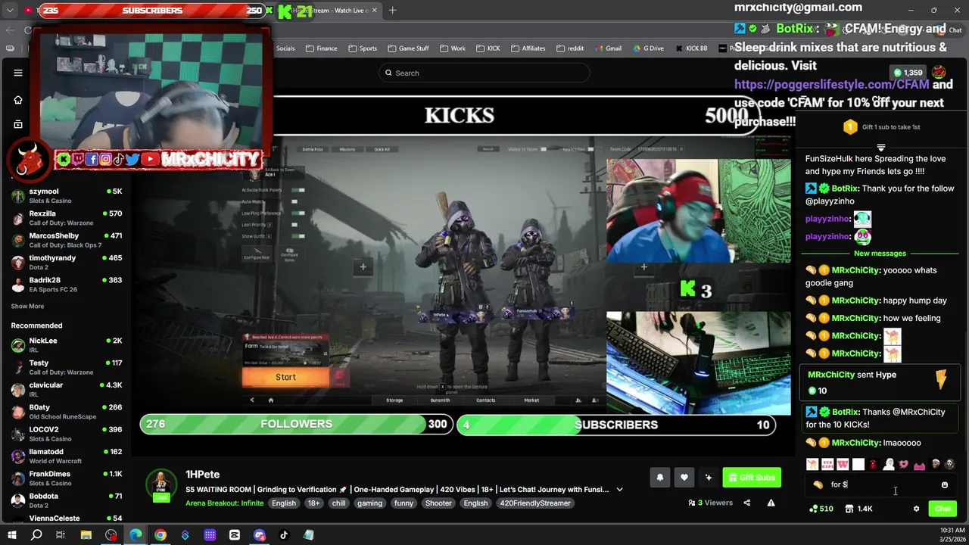This screenshot has width=969, height=545.
Task: Jump to New messages in chat
Action: [880, 254]
